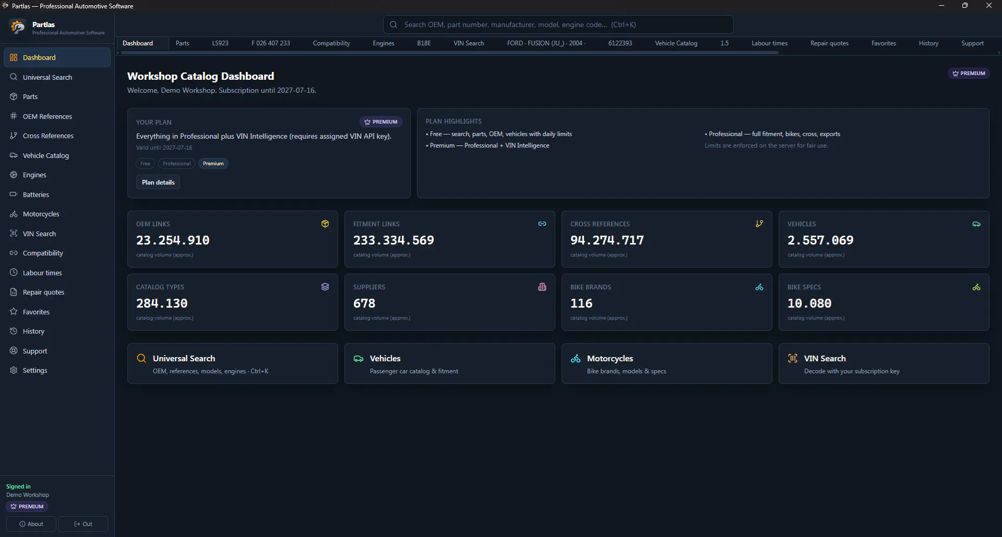The height and width of the screenshot is (537, 1002).
Task: Click the Cross References card branch icon
Action: pyautogui.click(x=759, y=224)
